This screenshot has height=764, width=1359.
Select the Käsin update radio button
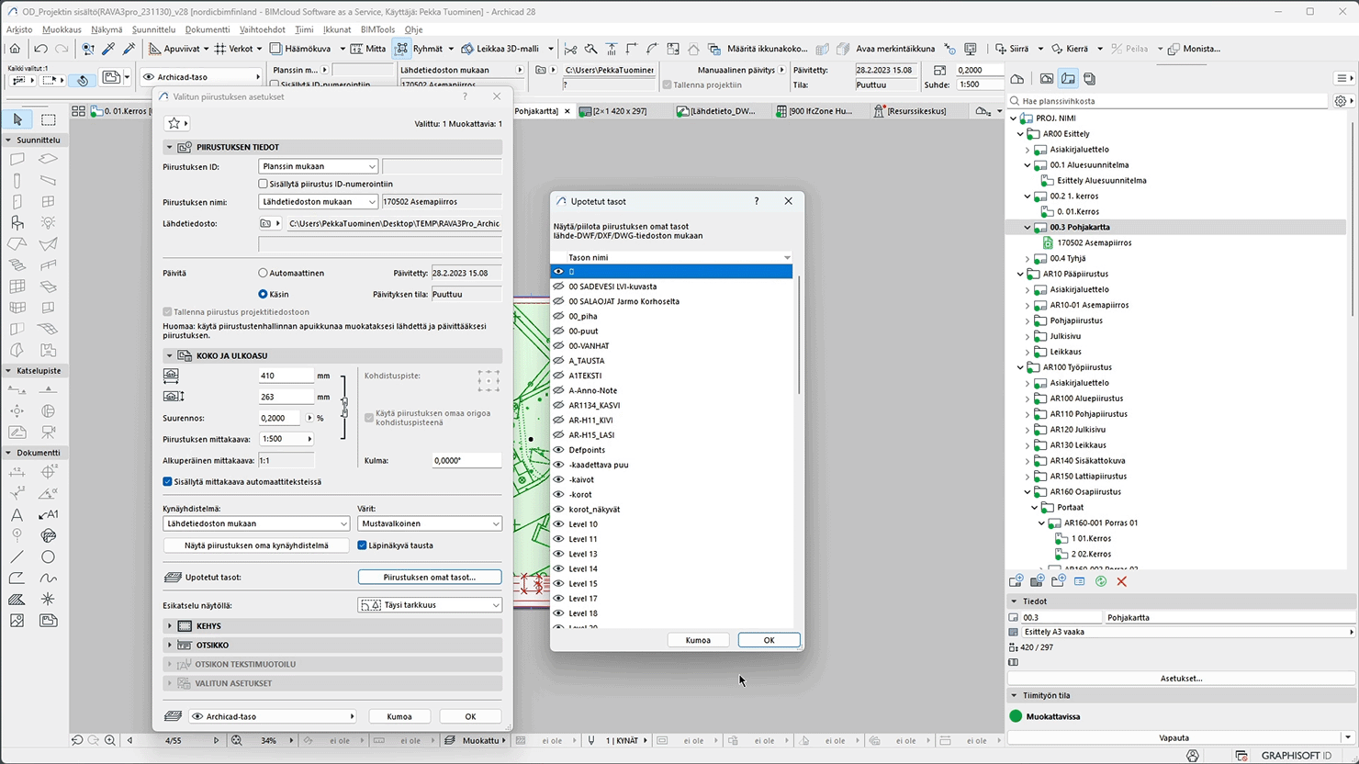263,294
